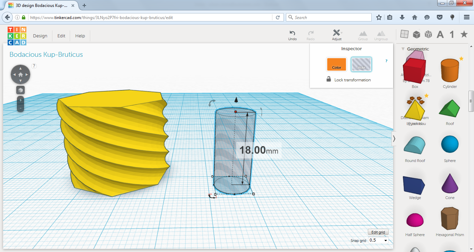Screen dimensions: 474x252
Task: Click the browser Back button
Action: click(x=8, y=17)
